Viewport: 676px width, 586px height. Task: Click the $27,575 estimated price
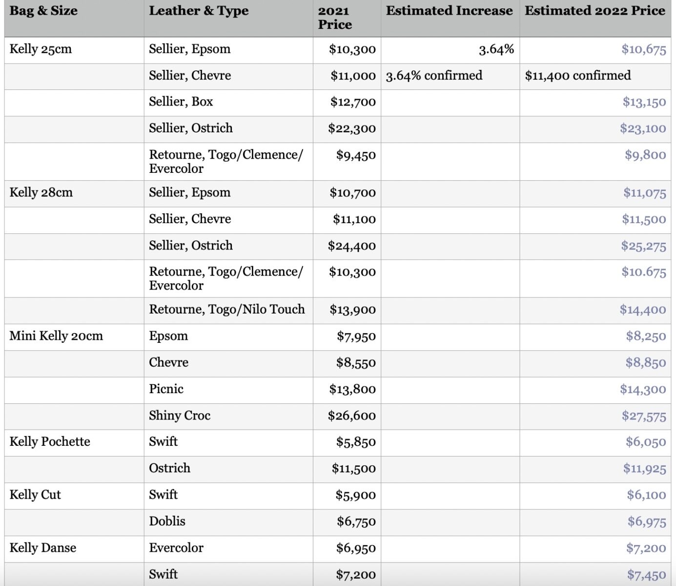(643, 416)
